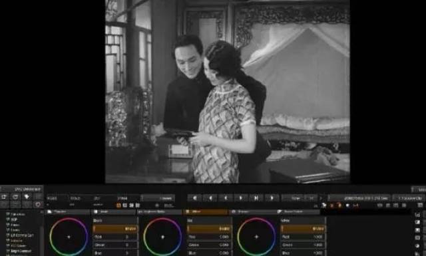Click the third icon in the right sidebar strip
Viewport: 426px width, 256px height.
[417, 230]
